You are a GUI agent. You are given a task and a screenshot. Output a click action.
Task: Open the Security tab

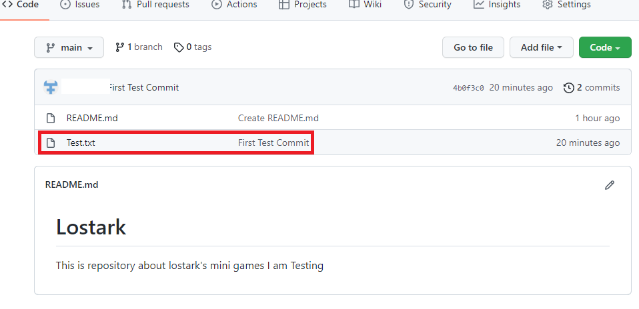427,5
